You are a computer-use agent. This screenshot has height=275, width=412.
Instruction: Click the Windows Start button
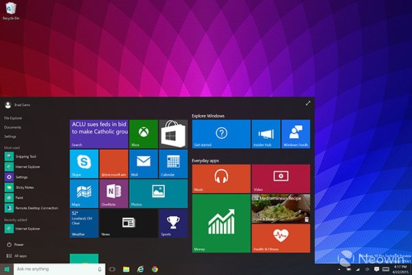click(x=7, y=269)
